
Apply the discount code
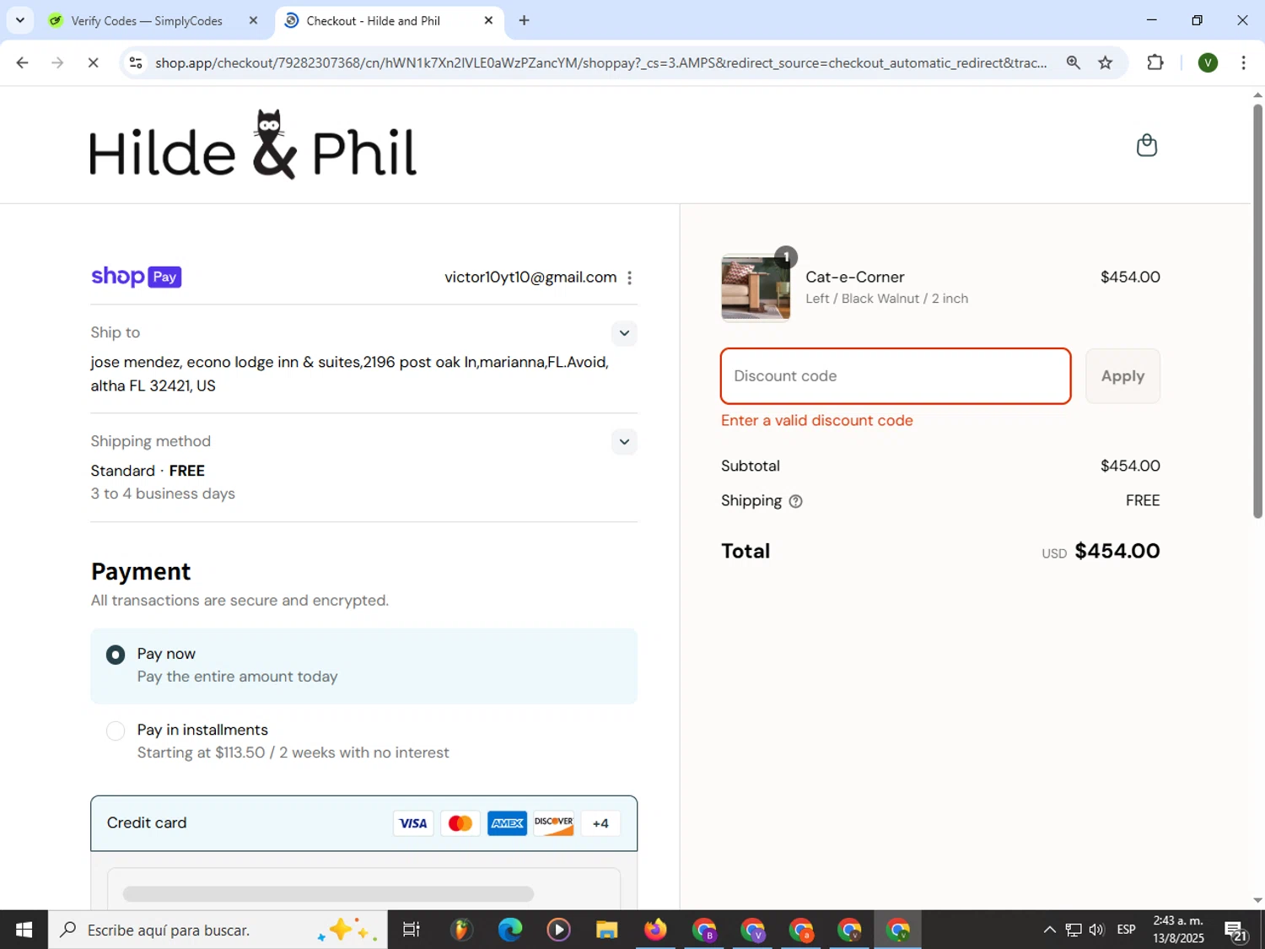click(1122, 376)
